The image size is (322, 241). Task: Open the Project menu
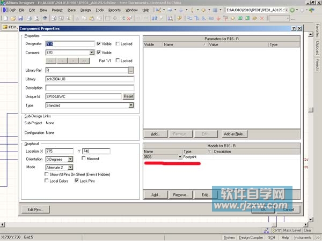pyautogui.click(x=57, y=10)
